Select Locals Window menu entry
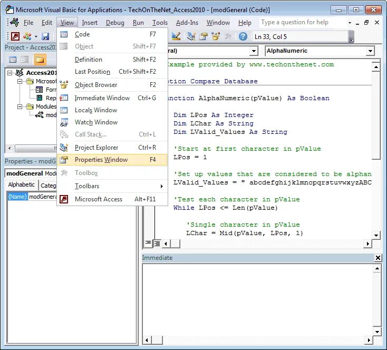The width and height of the screenshot is (387, 350). (x=112, y=110)
